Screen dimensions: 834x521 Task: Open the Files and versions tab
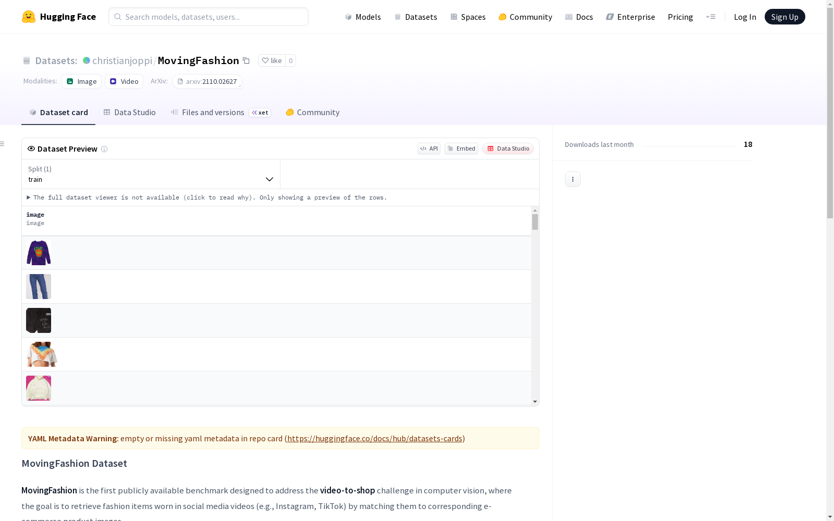(x=220, y=113)
